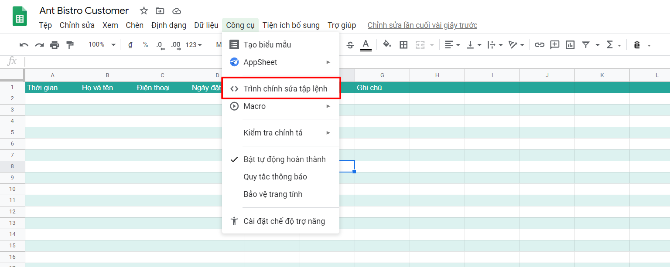Viewport: 670px width, 267px height.
Task: Toggle strikethrough formatting
Action: [350, 44]
